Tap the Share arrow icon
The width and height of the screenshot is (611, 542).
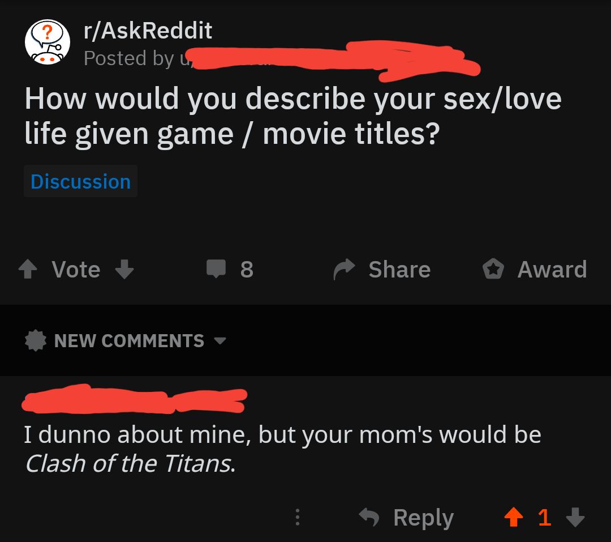click(345, 270)
